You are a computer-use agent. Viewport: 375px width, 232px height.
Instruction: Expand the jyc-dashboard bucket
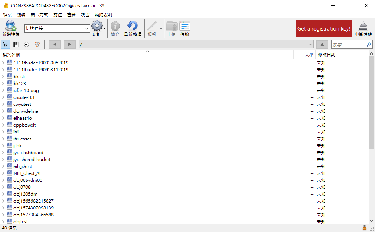click(3, 152)
